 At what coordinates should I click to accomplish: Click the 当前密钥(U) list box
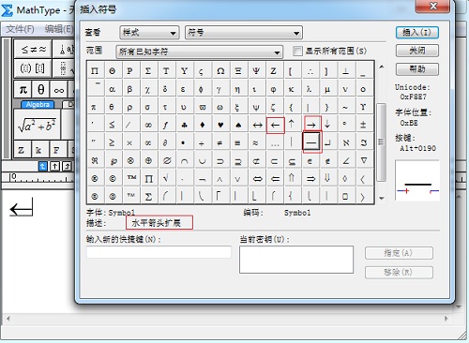pos(296,260)
